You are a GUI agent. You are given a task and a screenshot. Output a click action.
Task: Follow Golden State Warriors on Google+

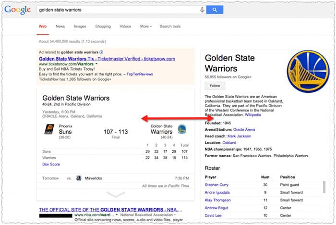215,86
